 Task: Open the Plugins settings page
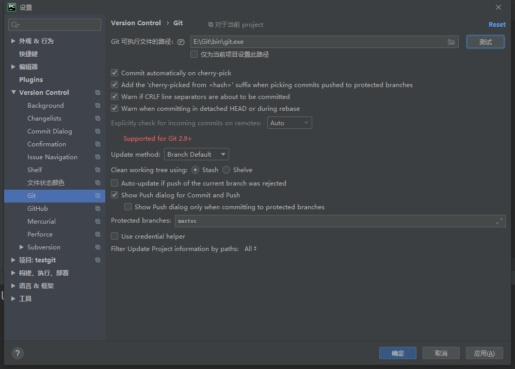click(x=31, y=80)
